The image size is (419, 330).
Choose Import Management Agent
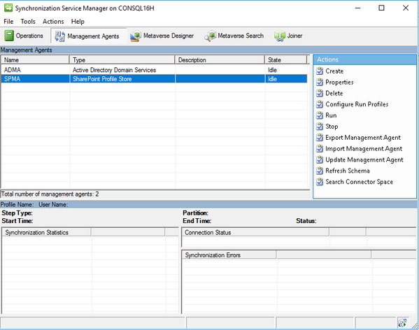pyautogui.click(x=364, y=149)
